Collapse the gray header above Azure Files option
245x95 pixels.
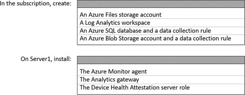coord(161,4)
